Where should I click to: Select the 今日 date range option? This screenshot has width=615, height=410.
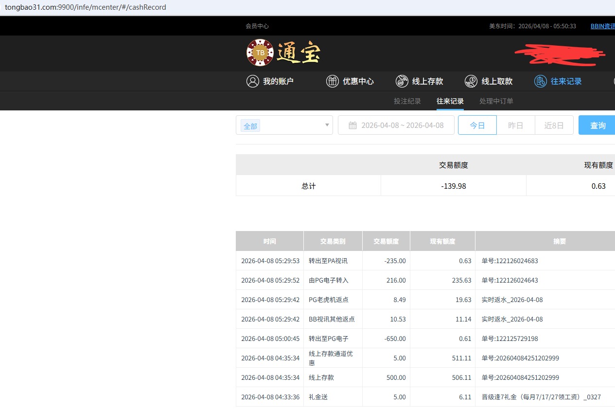(x=477, y=125)
